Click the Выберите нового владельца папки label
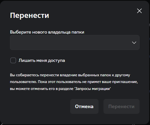Image resolution: width=150 pixels, height=125 pixels. [x=47, y=32]
